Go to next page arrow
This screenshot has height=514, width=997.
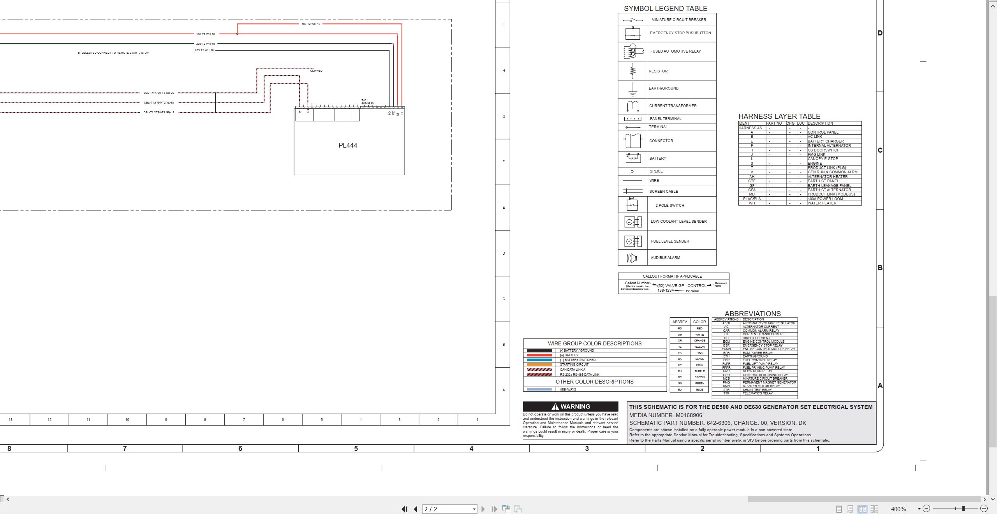pyautogui.click(x=483, y=509)
